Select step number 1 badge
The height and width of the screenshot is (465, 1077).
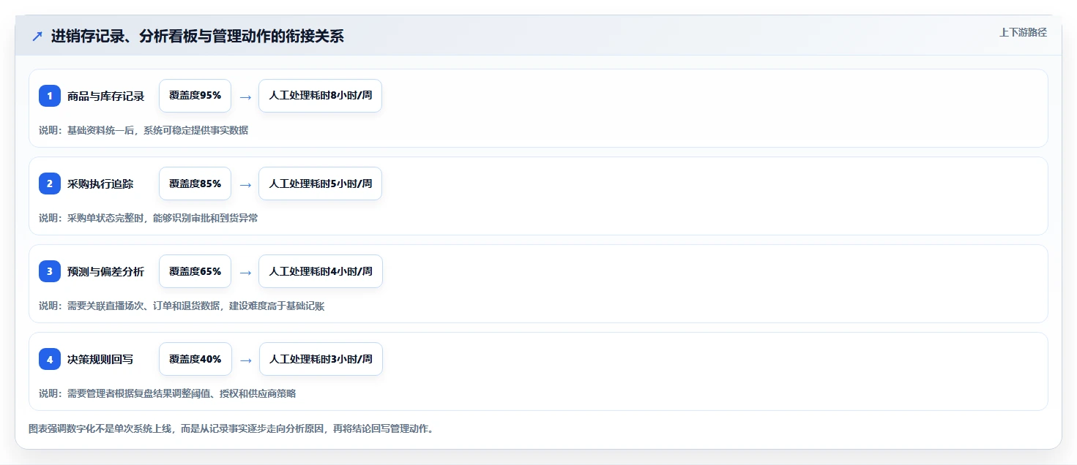[50, 96]
